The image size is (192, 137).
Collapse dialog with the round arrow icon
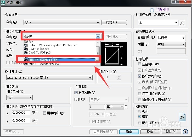[185, 132]
